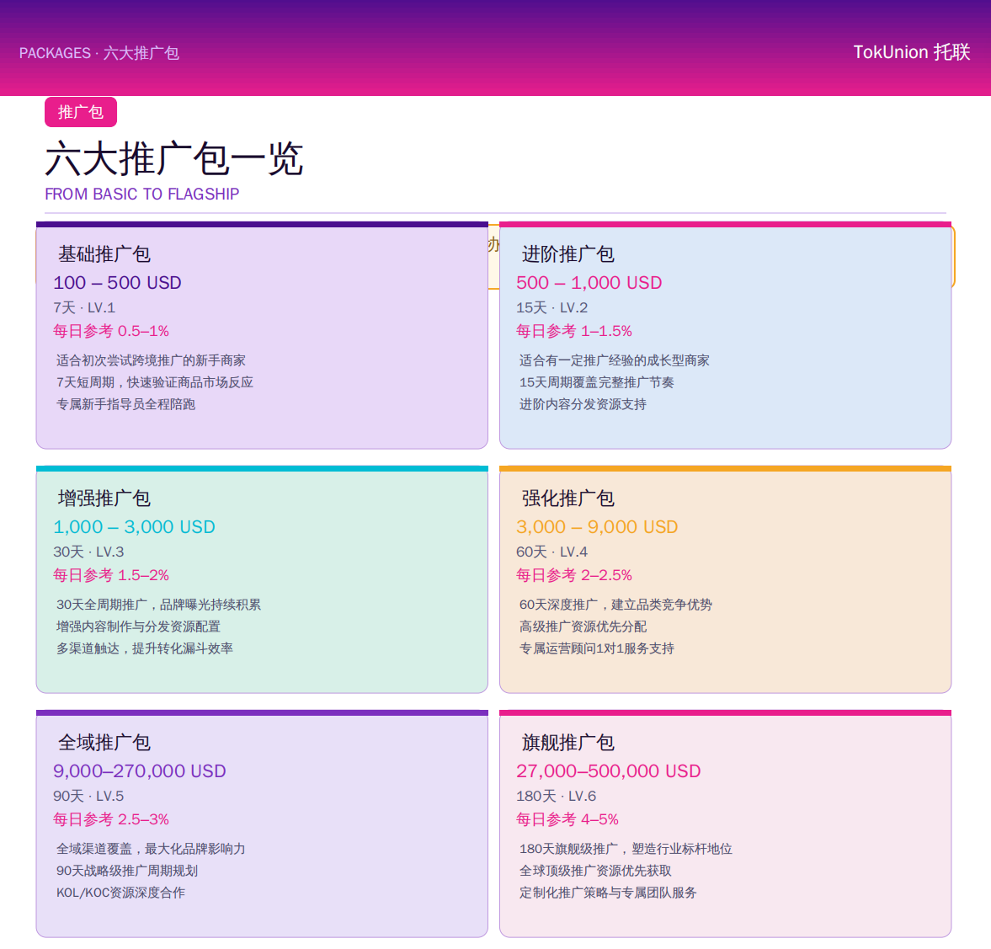This screenshot has height=949, width=991.
Task: Click KOL/KOC资源深度合作 line
Action: point(120,892)
